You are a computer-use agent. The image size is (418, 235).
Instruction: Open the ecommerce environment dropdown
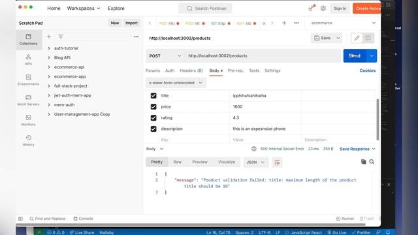344,23
